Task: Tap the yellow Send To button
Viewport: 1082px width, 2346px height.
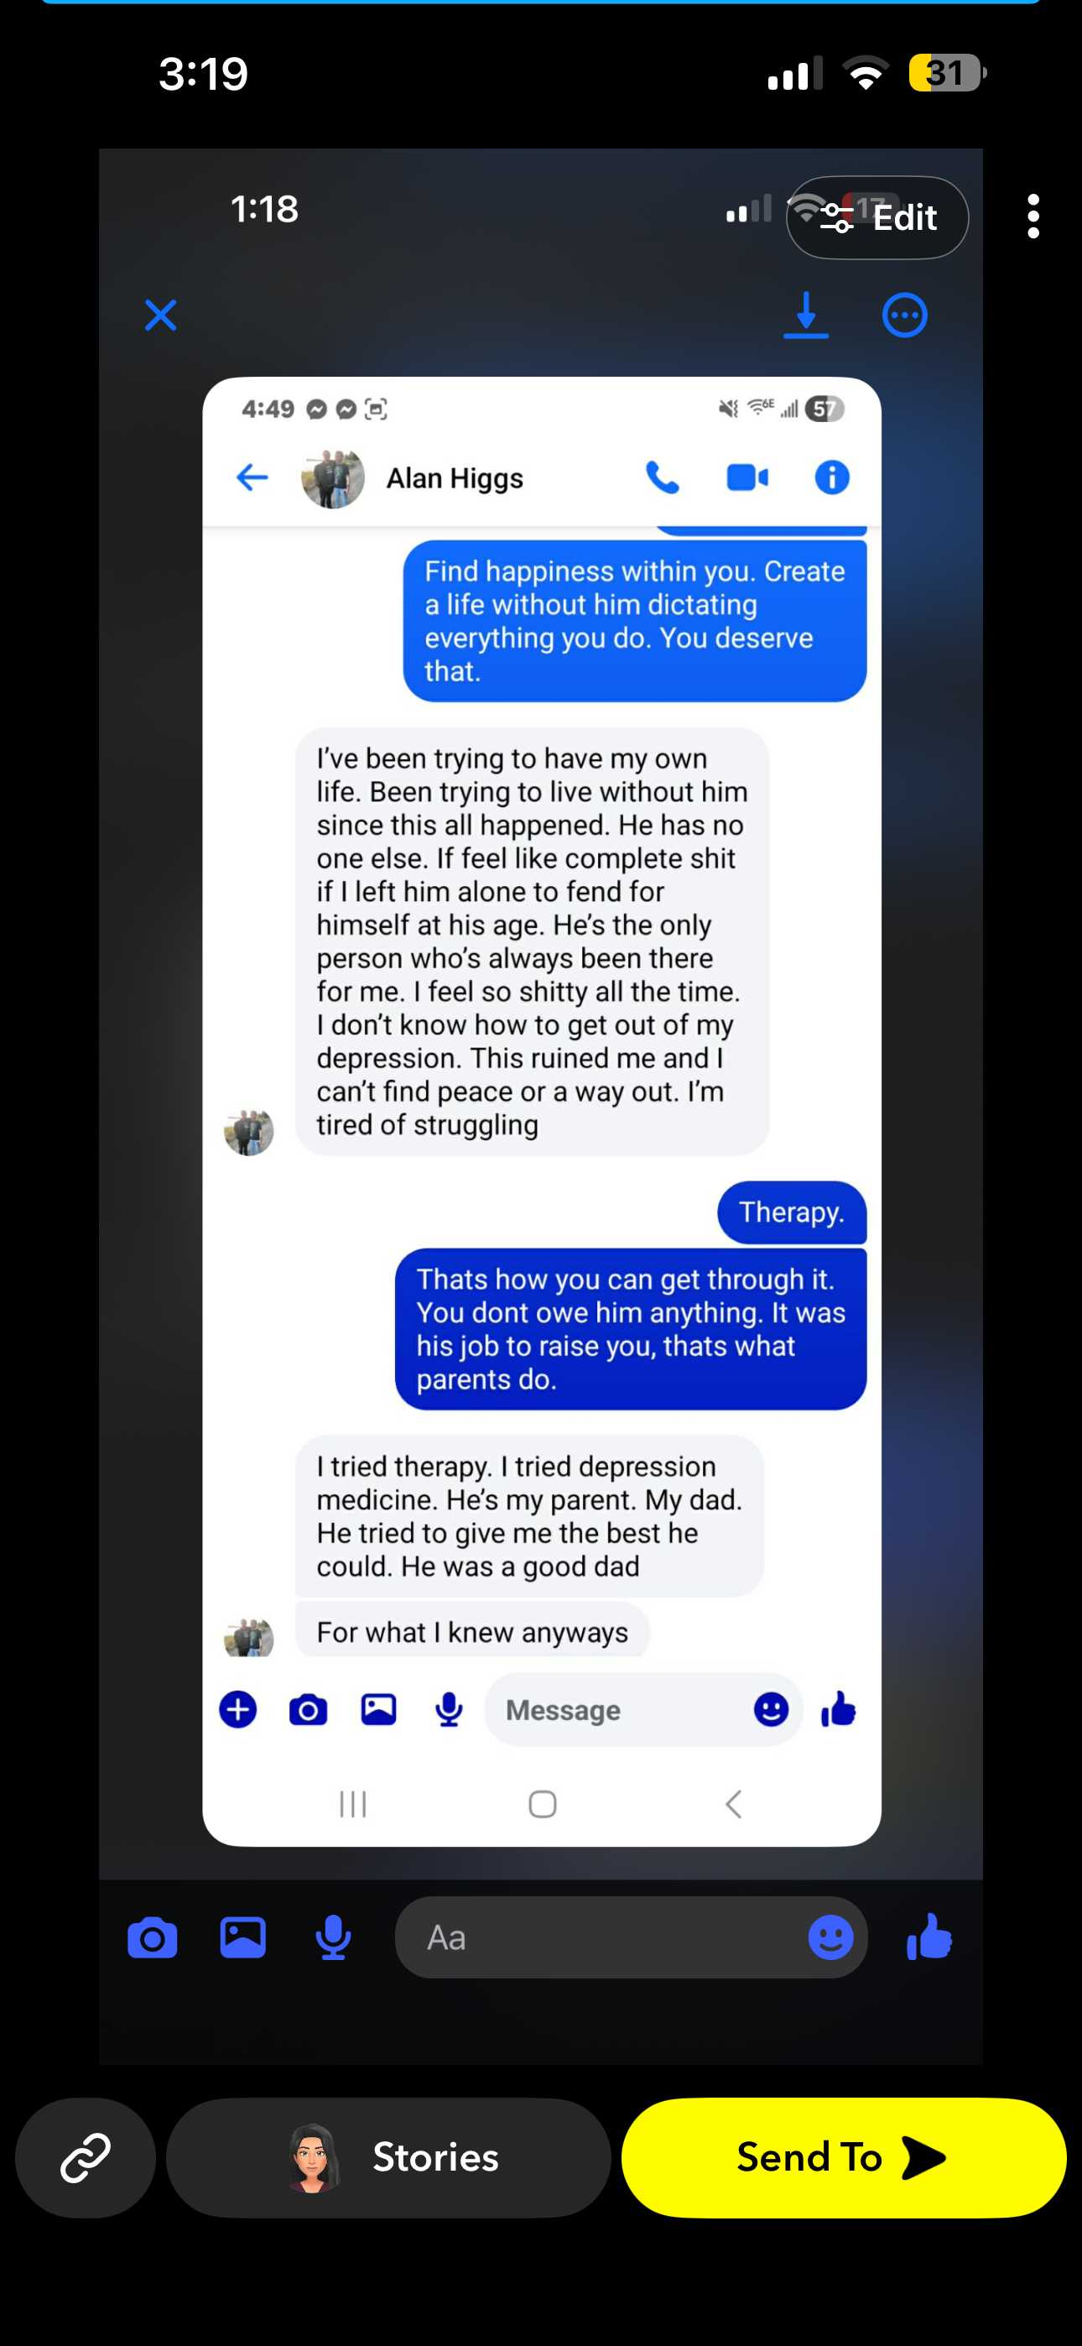Action: point(844,2157)
